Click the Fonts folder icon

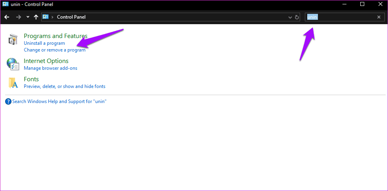coord(13,83)
